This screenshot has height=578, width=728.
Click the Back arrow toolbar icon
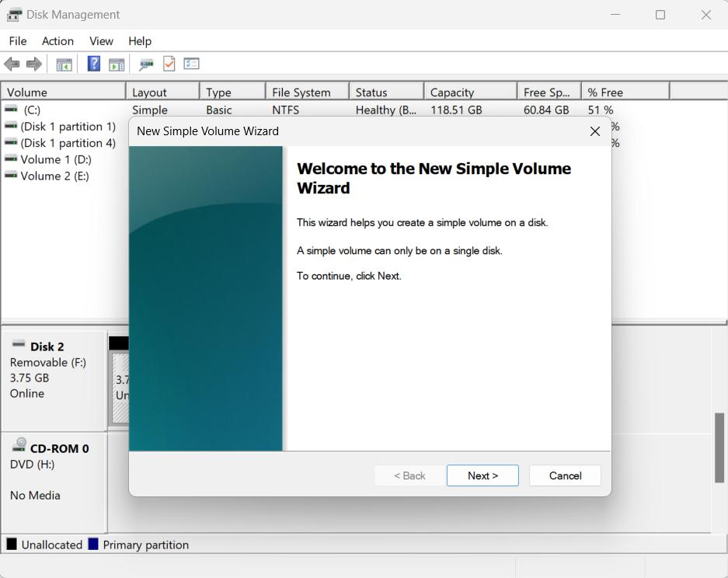[x=12, y=64]
